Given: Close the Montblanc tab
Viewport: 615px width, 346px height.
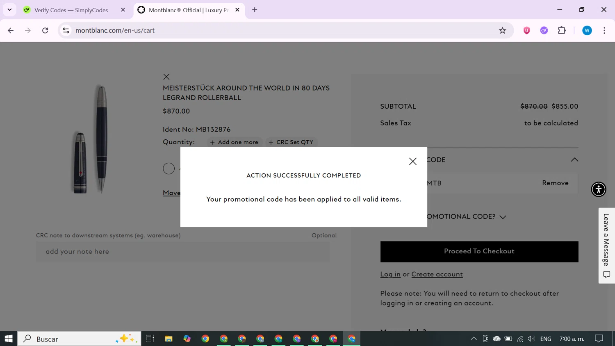Looking at the screenshot, I should (x=237, y=10).
